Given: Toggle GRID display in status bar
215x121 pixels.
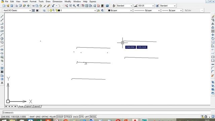Looking at the screenshot, I should (x=38, y=117).
